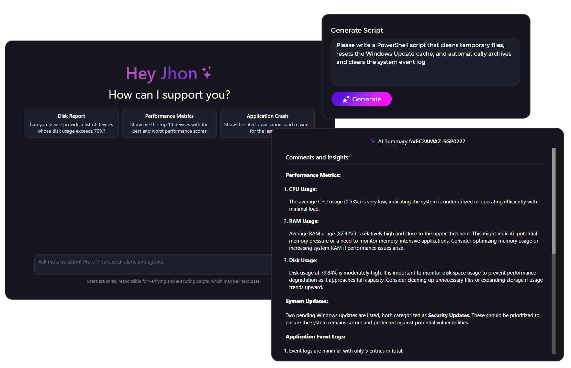Click the AI Summary panel scrollbar thumb

(x=553, y=201)
